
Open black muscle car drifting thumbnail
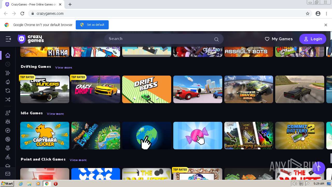pos(300,89)
